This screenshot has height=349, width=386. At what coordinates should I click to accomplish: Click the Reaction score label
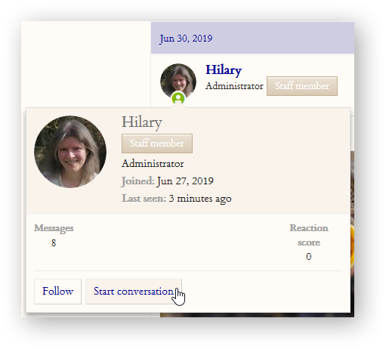pyautogui.click(x=309, y=235)
